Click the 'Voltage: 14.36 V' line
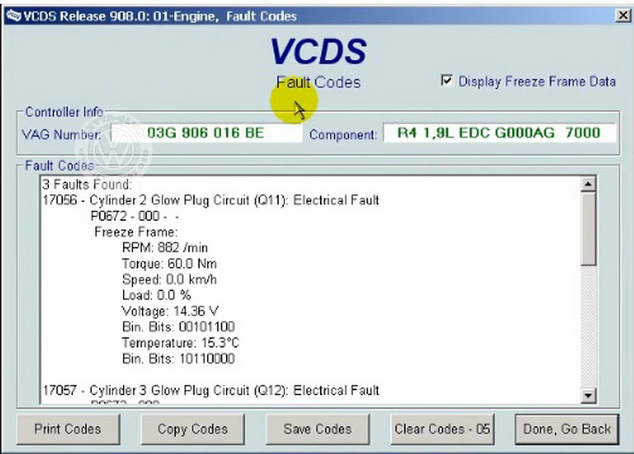 (x=170, y=311)
